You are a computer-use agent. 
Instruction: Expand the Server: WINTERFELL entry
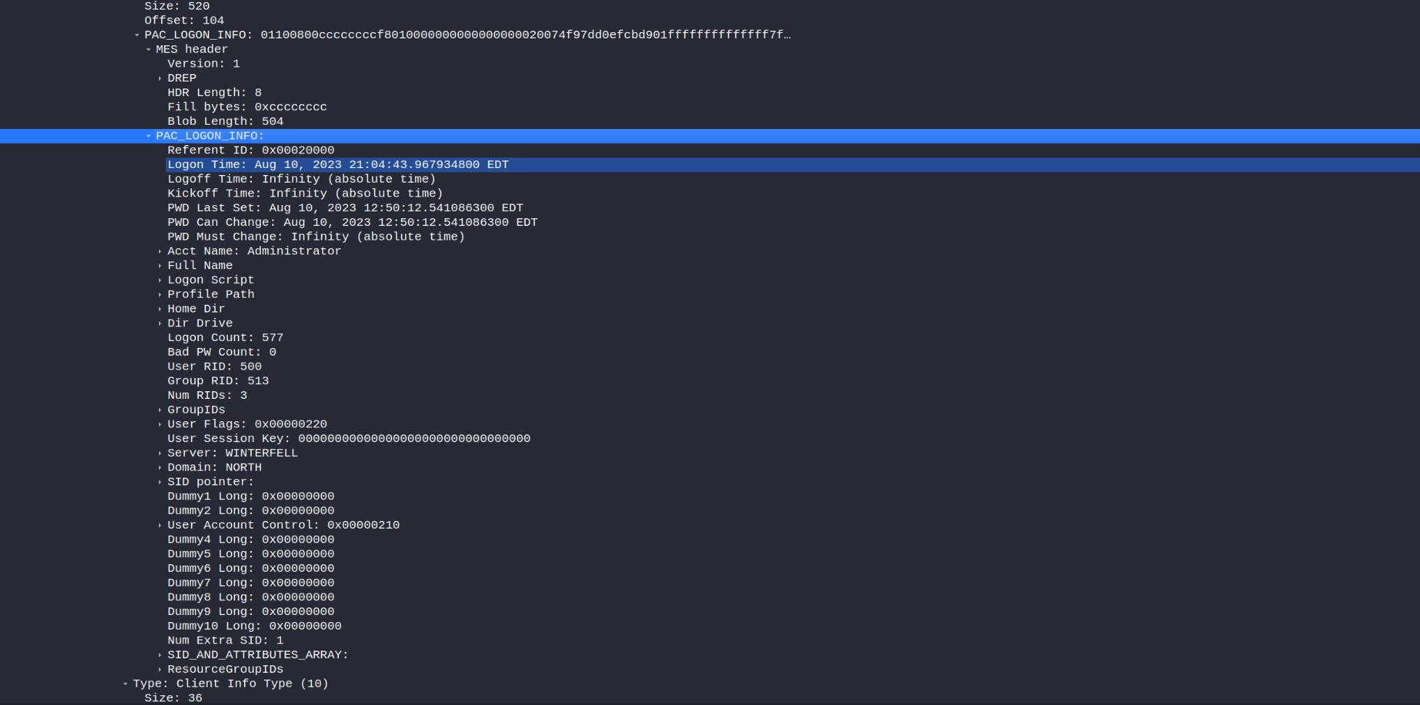pyautogui.click(x=160, y=453)
